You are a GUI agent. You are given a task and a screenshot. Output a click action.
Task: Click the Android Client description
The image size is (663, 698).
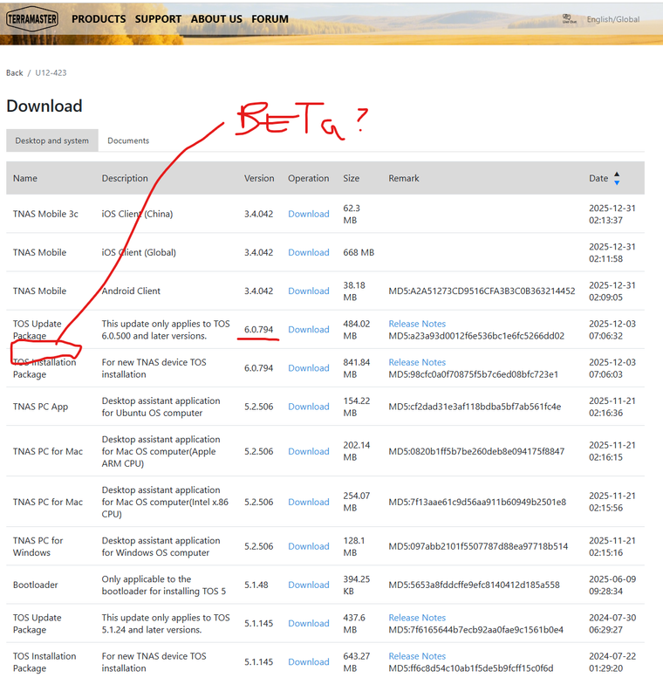[x=131, y=291]
